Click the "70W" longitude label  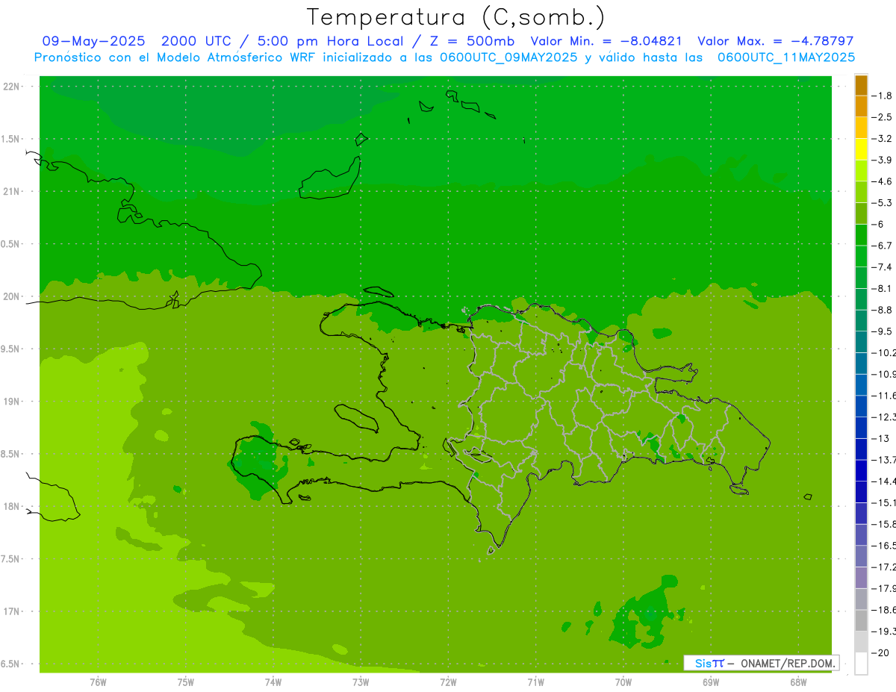click(623, 682)
